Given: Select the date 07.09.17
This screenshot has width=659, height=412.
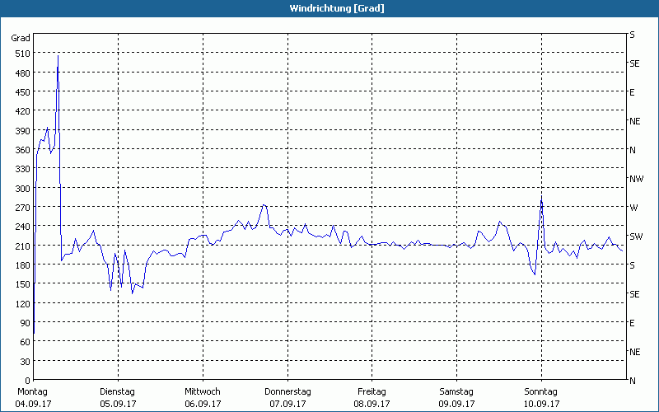Looking at the screenshot, I should pos(287,404).
